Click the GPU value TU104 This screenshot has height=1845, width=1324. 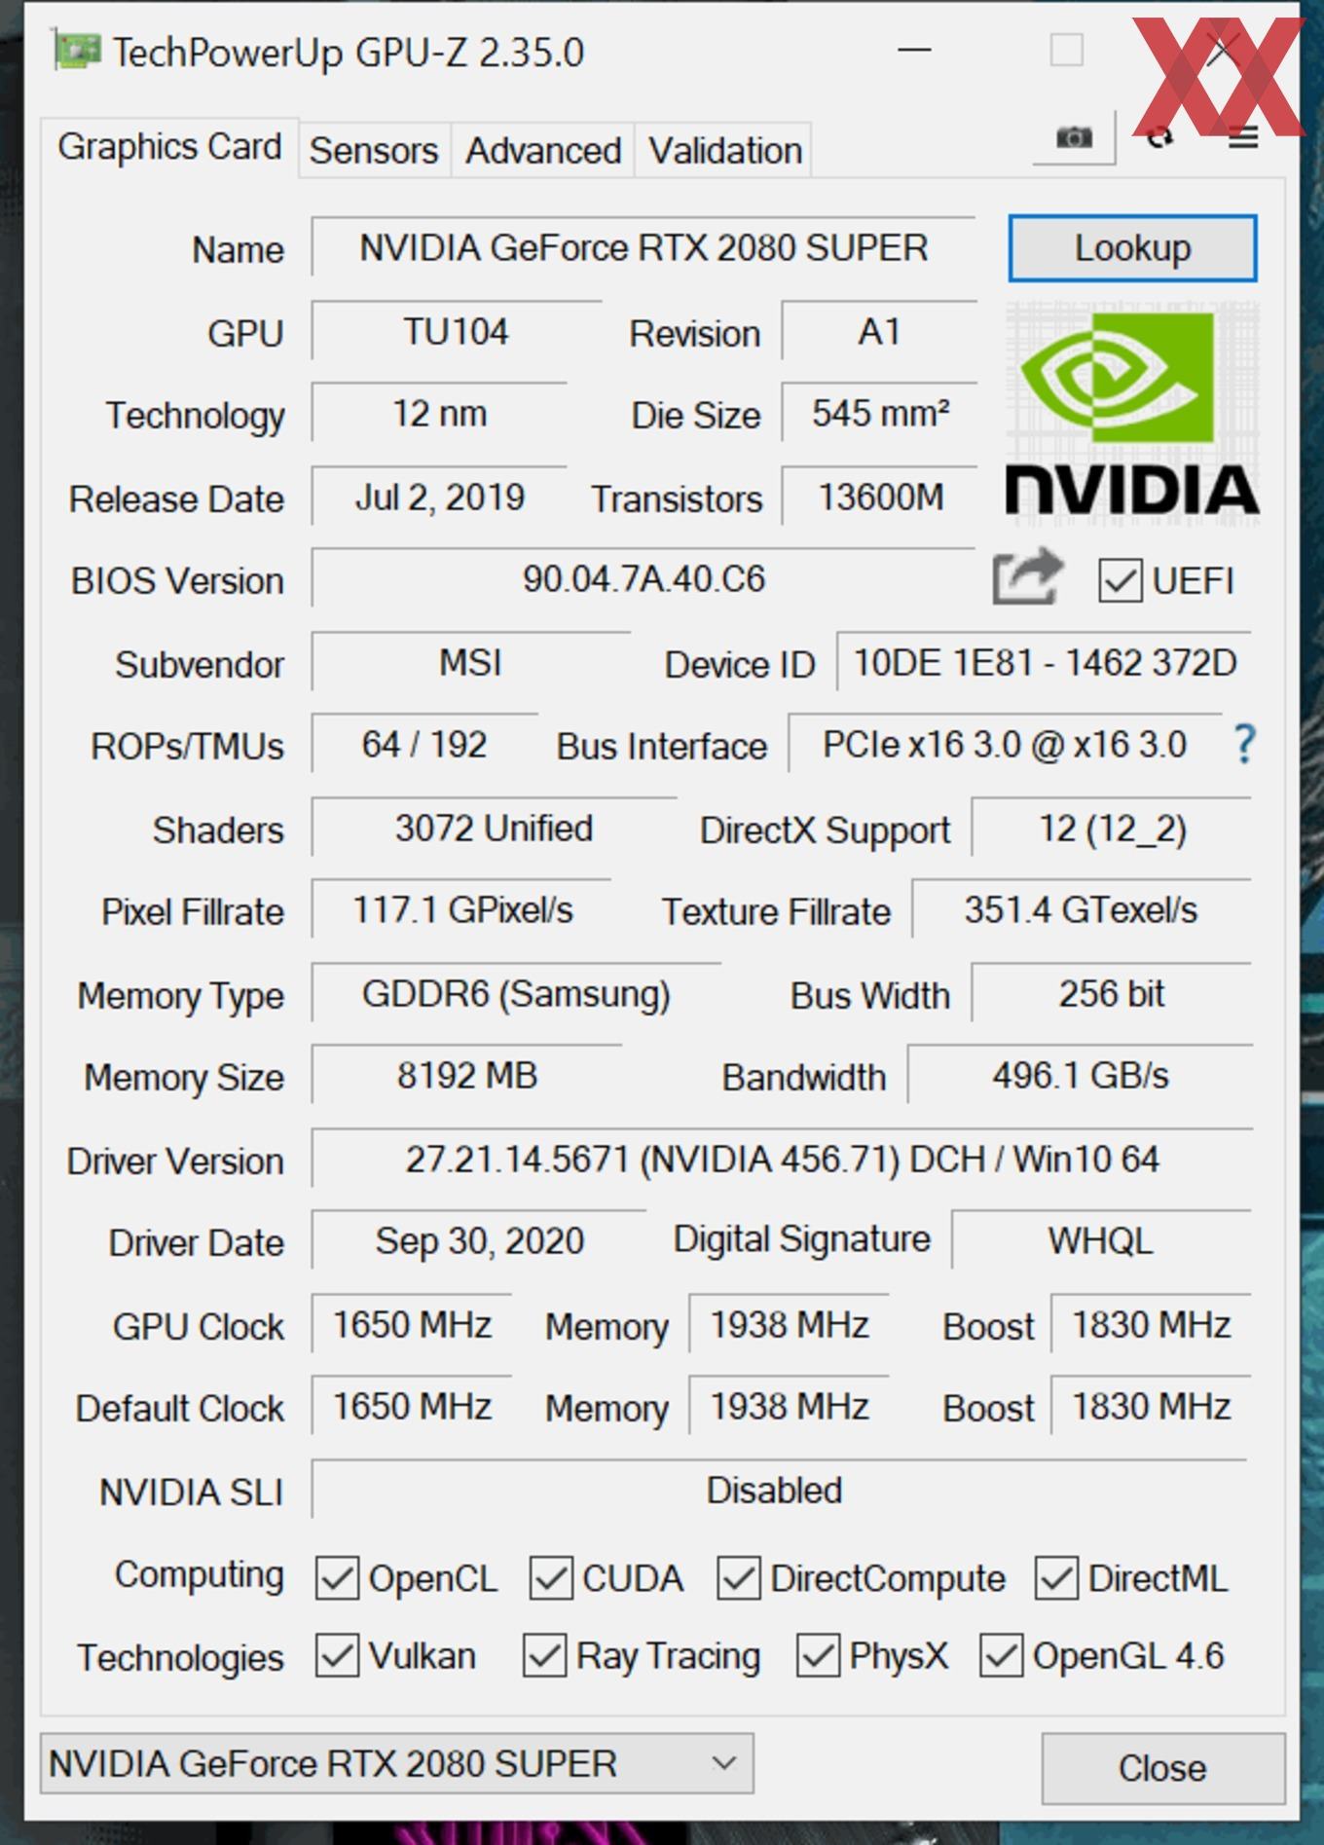point(456,332)
